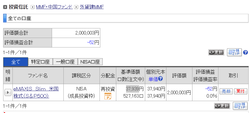The height and width of the screenshot is (113, 250).
Task: Click the square icon beside the 投資信託 heading
Action: [5, 7]
